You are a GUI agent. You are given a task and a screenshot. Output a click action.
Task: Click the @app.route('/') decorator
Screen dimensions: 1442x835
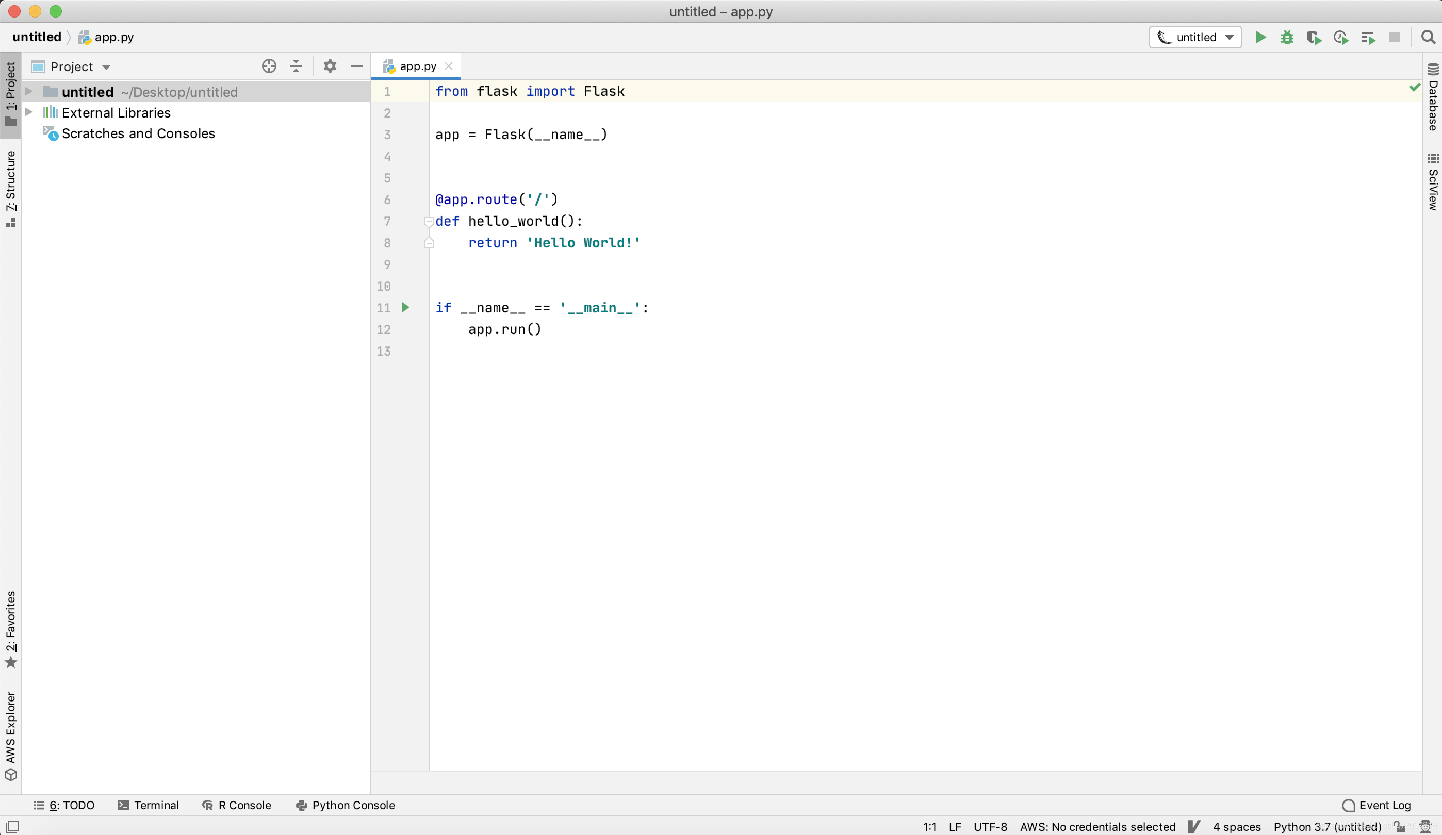[496, 199]
